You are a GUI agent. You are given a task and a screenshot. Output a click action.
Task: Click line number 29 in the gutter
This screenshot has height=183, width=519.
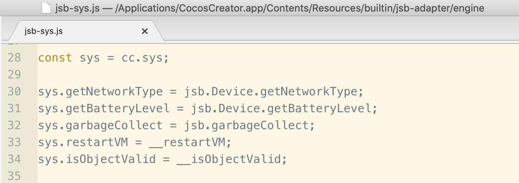pyautogui.click(x=14, y=75)
